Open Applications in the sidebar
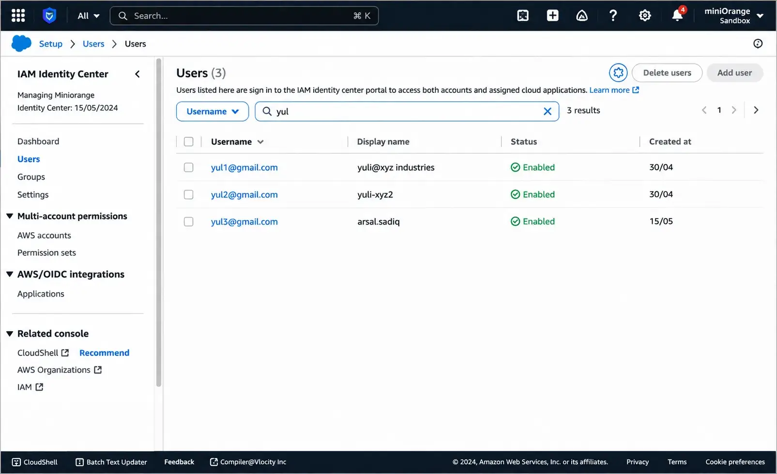The width and height of the screenshot is (777, 474). (x=41, y=294)
